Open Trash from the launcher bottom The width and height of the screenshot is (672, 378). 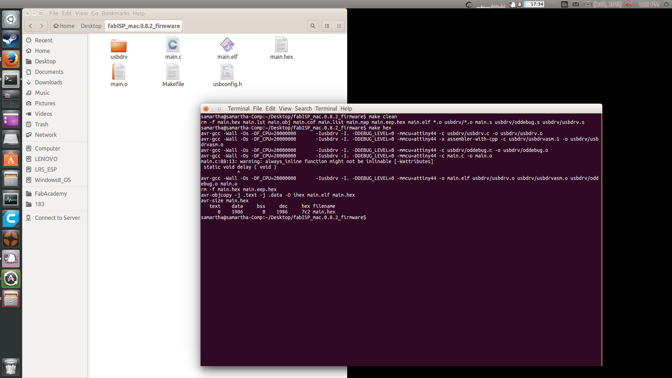click(11, 367)
